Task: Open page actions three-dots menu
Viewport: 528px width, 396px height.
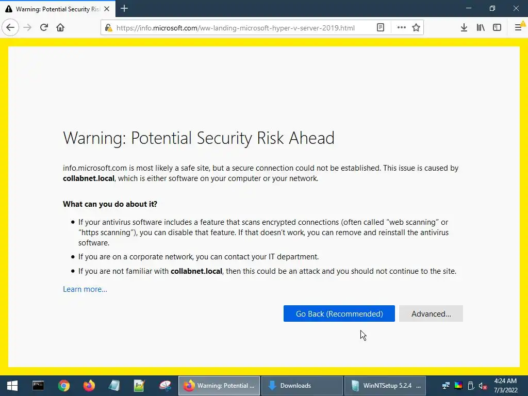Action: coord(401,28)
